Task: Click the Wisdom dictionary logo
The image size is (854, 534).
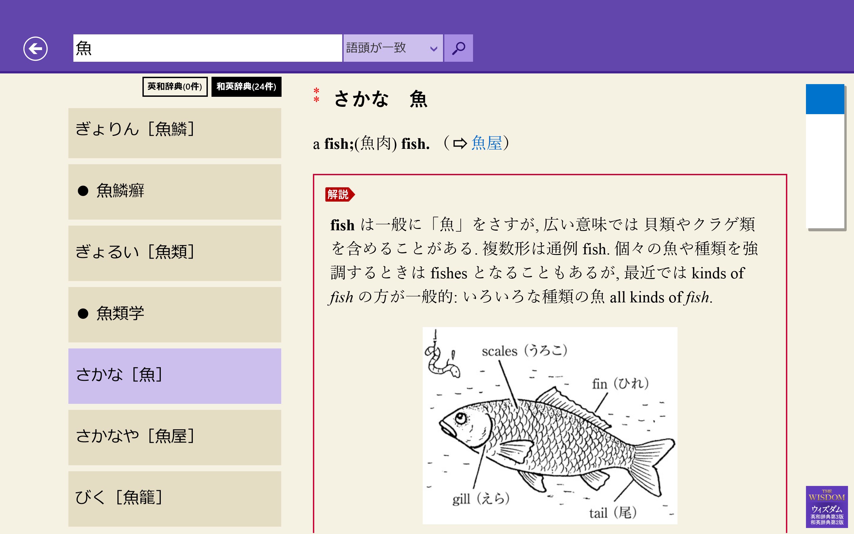Action: (x=826, y=506)
